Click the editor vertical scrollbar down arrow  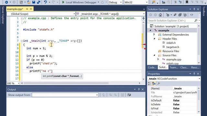coord(144,79)
